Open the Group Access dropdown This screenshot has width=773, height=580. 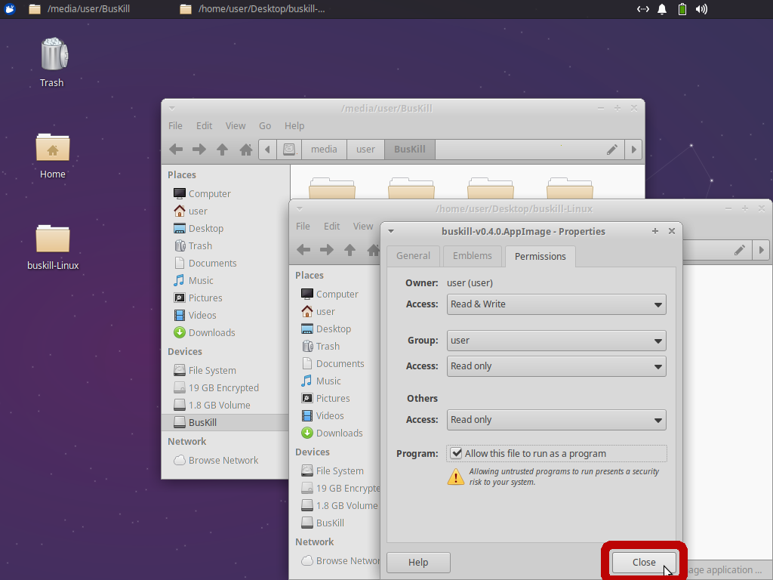click(556, 366)
